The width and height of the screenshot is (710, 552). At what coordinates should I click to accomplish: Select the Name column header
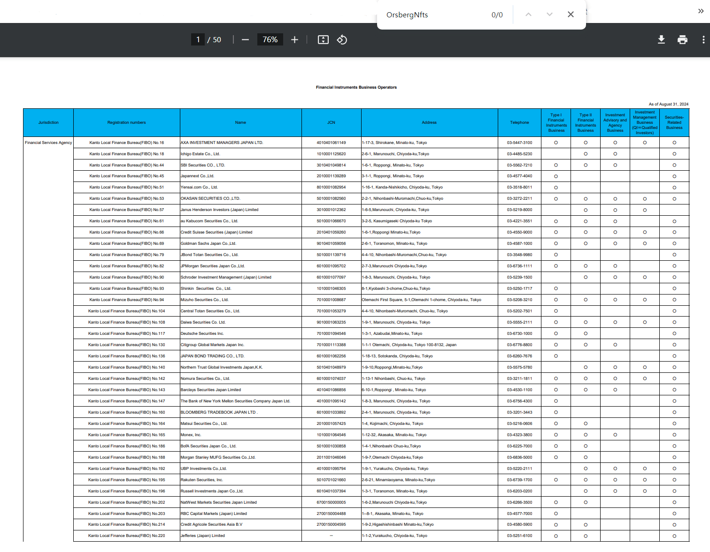coord(240,122)
